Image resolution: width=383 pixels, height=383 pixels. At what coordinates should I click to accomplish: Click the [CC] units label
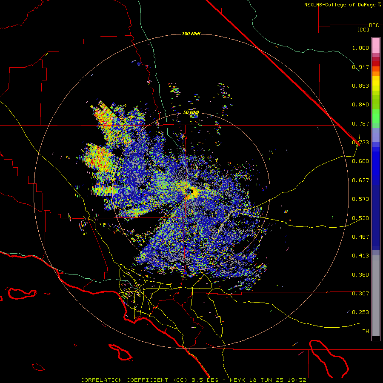[363, 29]
